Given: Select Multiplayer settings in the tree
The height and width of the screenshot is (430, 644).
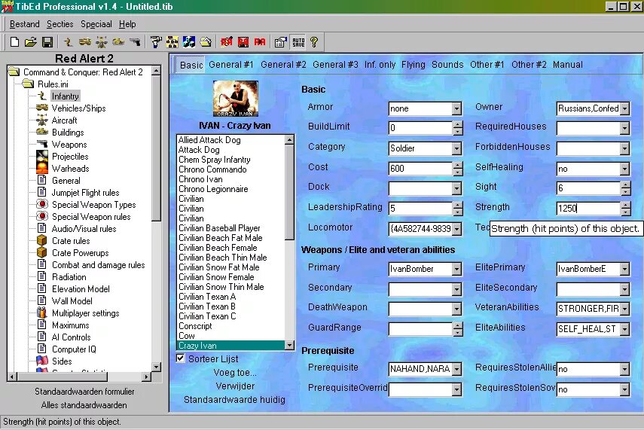Looking at the screenshot, I should pos(85,313).
